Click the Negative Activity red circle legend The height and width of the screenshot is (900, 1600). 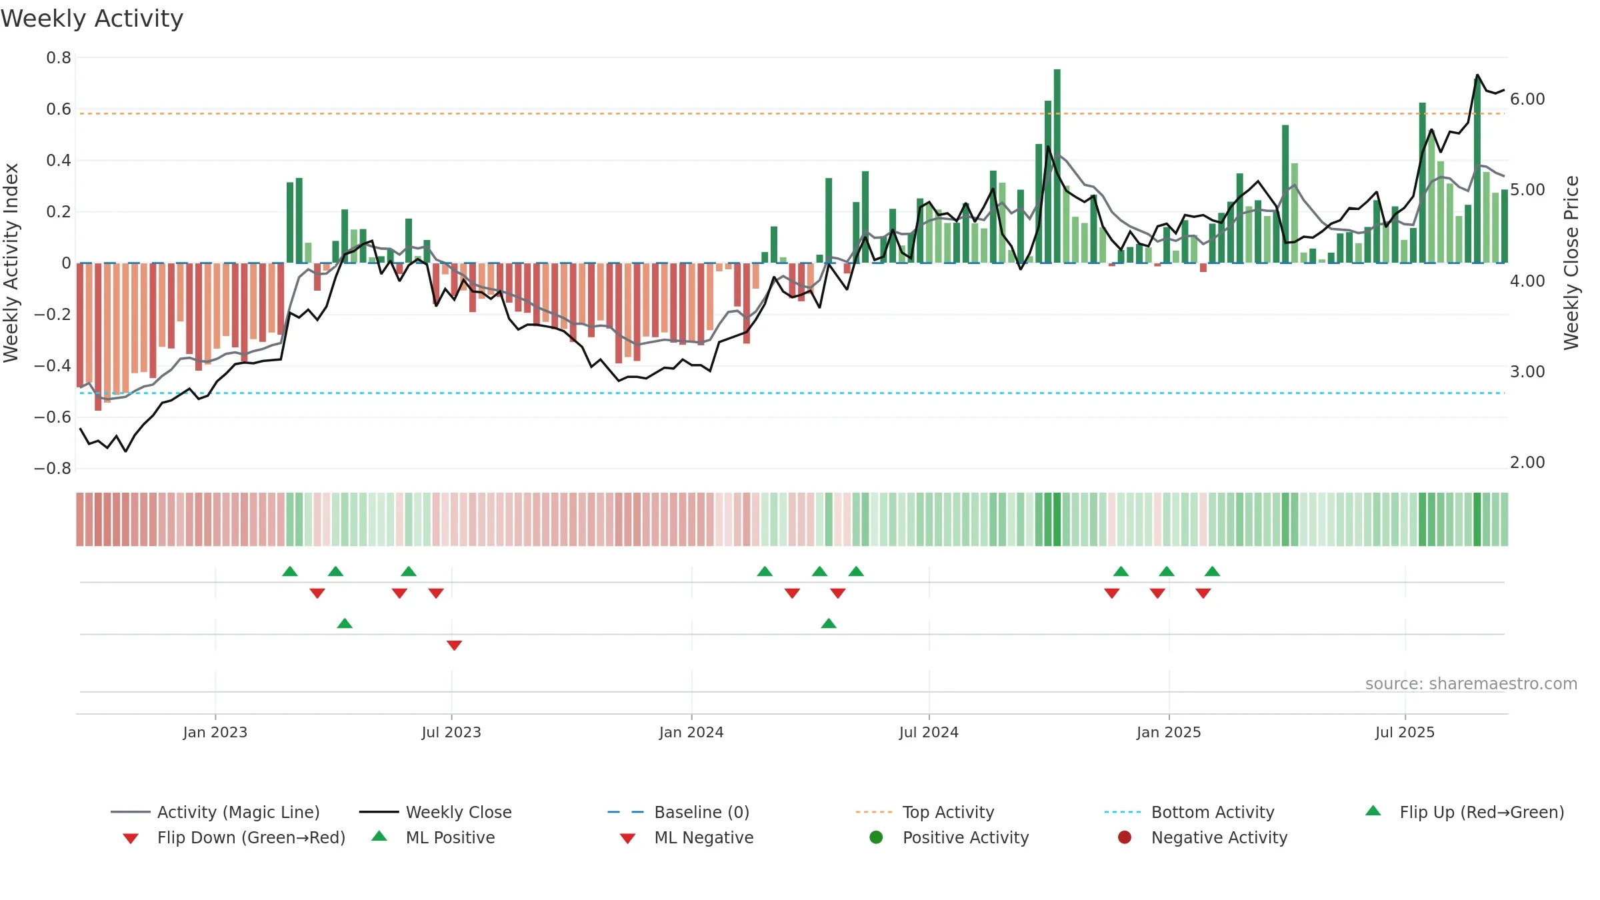click(x=1125, y=837)
